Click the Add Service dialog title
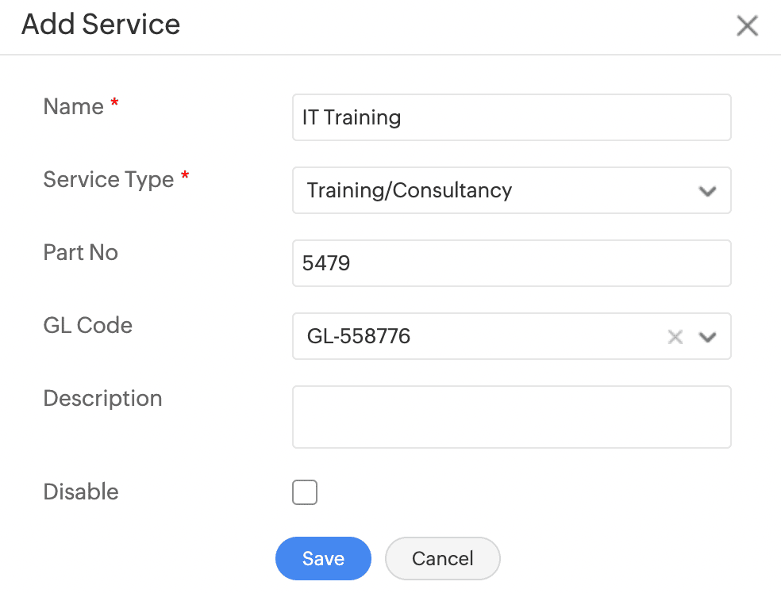Image resolution: width=781 pixels, height=593 pixels. pos(101,25)
